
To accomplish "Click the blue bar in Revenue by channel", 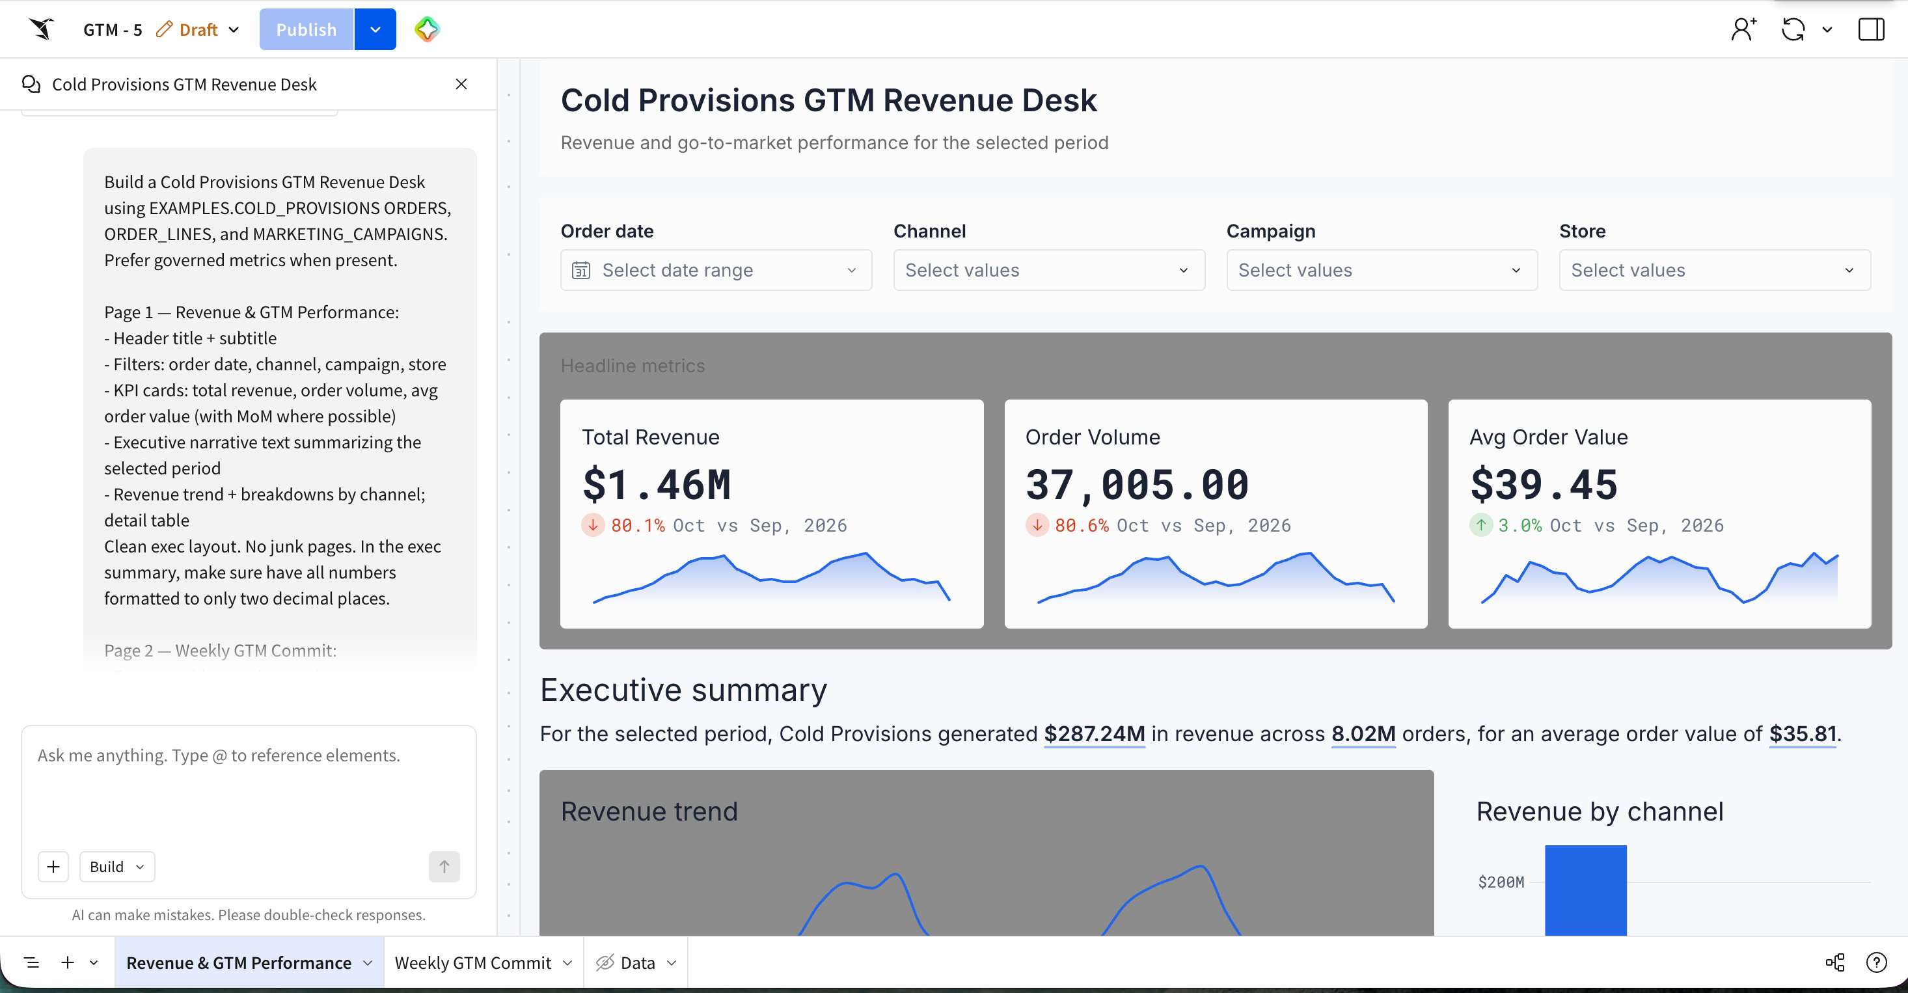I will point(1586,890).
